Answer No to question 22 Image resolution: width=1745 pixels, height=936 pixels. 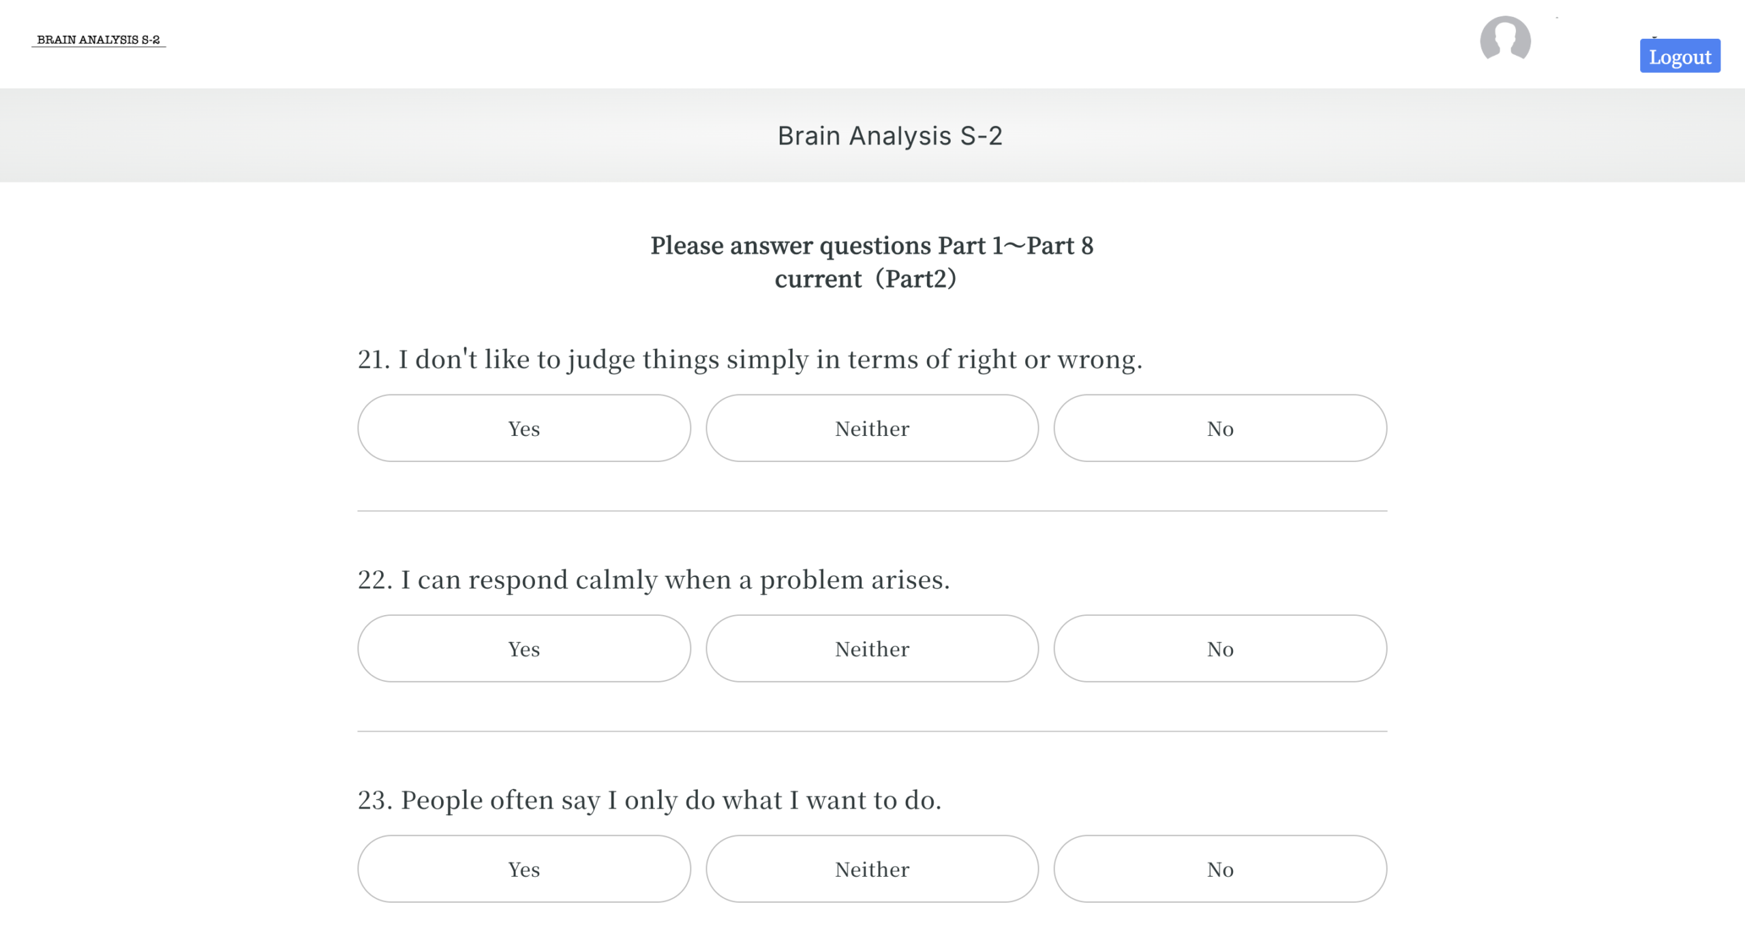coord(1220,649)
